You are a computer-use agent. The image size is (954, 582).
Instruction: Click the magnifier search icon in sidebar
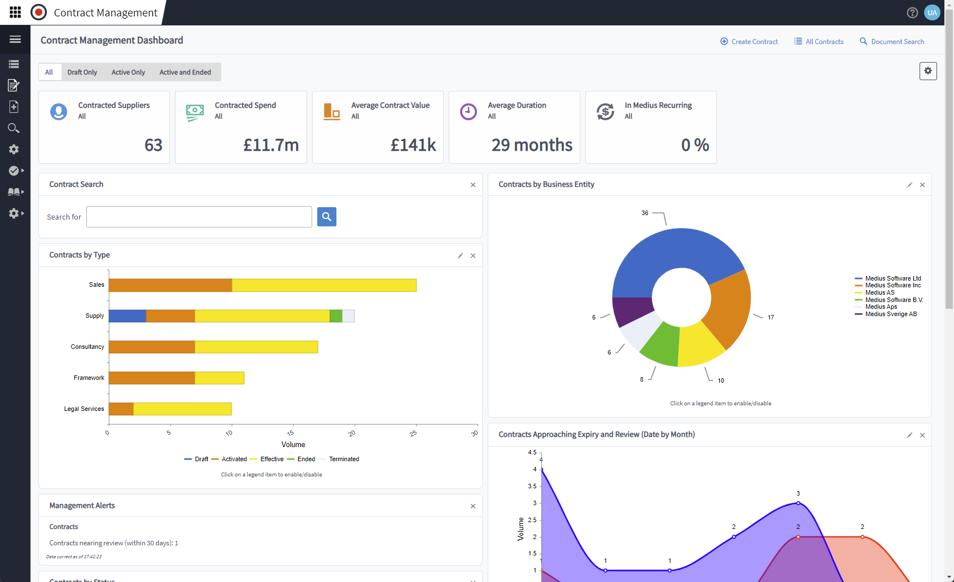(x=14, y=128)
